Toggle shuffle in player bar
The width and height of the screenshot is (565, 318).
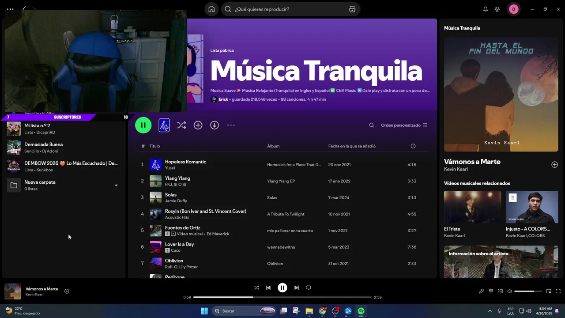coord(256,288)
